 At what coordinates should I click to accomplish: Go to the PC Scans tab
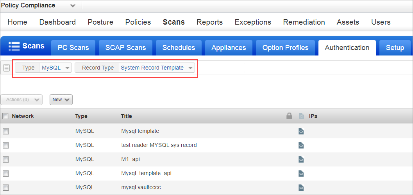click(73, 48)
